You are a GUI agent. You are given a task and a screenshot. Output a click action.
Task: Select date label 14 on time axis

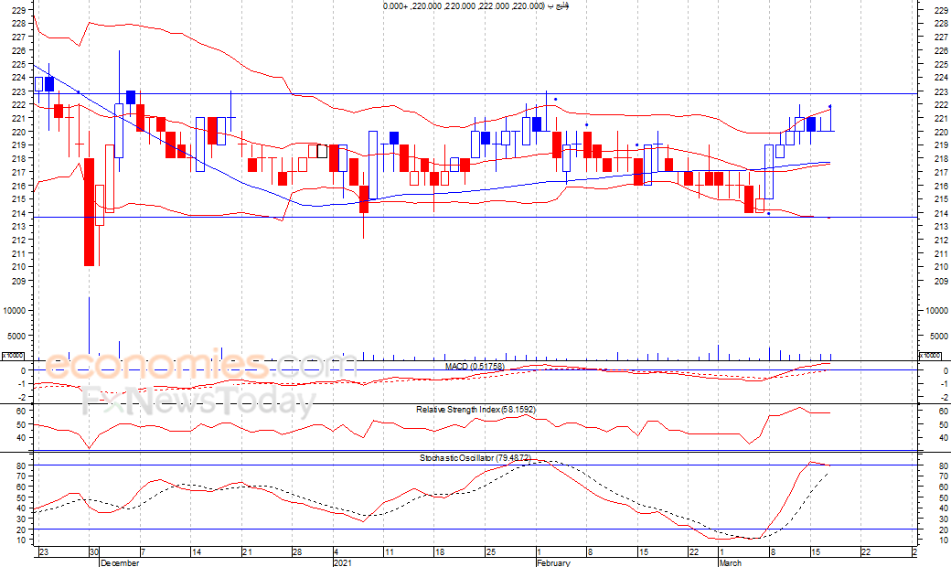coord(196,551)
